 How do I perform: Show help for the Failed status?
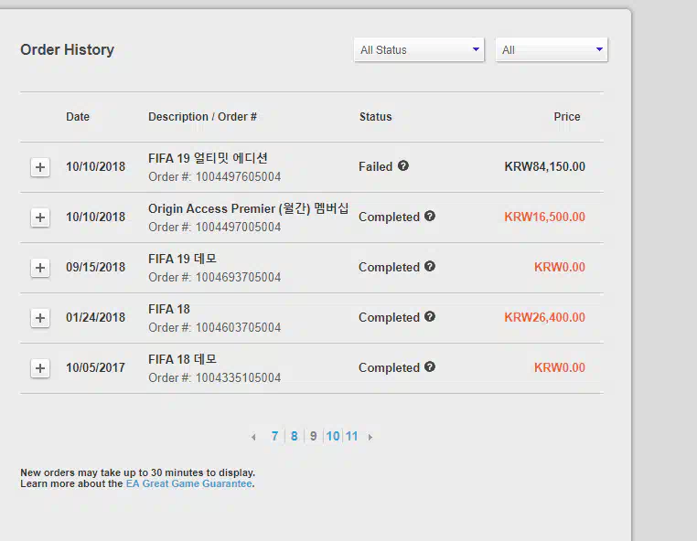point(403,165)
